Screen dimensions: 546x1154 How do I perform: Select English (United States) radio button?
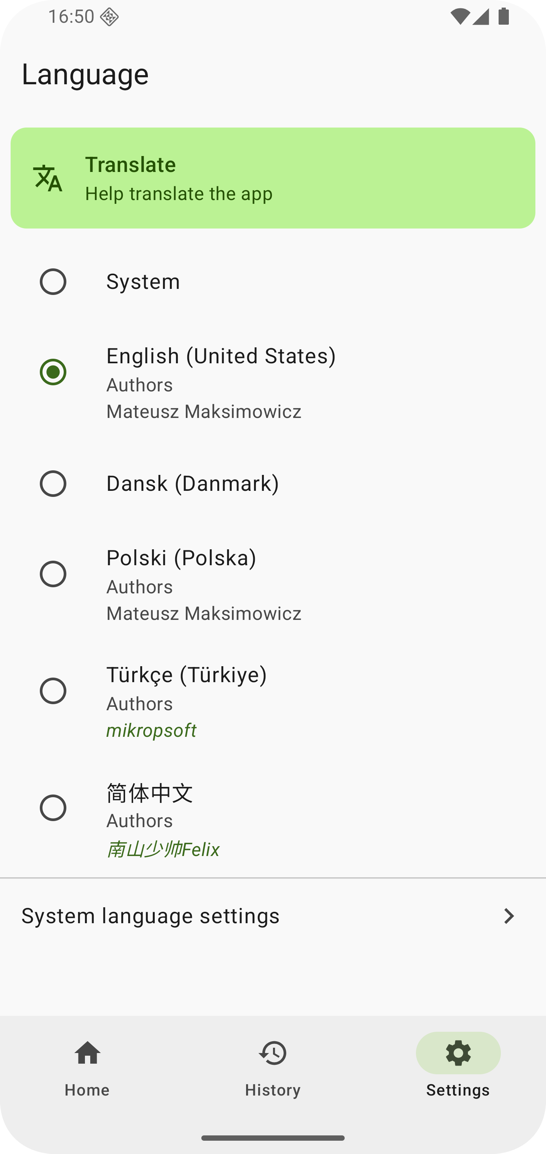pos(53,372)
